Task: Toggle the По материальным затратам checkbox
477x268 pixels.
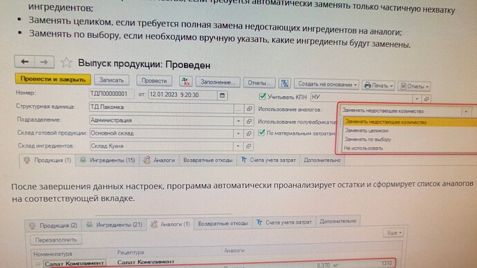Action: point(261,133)
